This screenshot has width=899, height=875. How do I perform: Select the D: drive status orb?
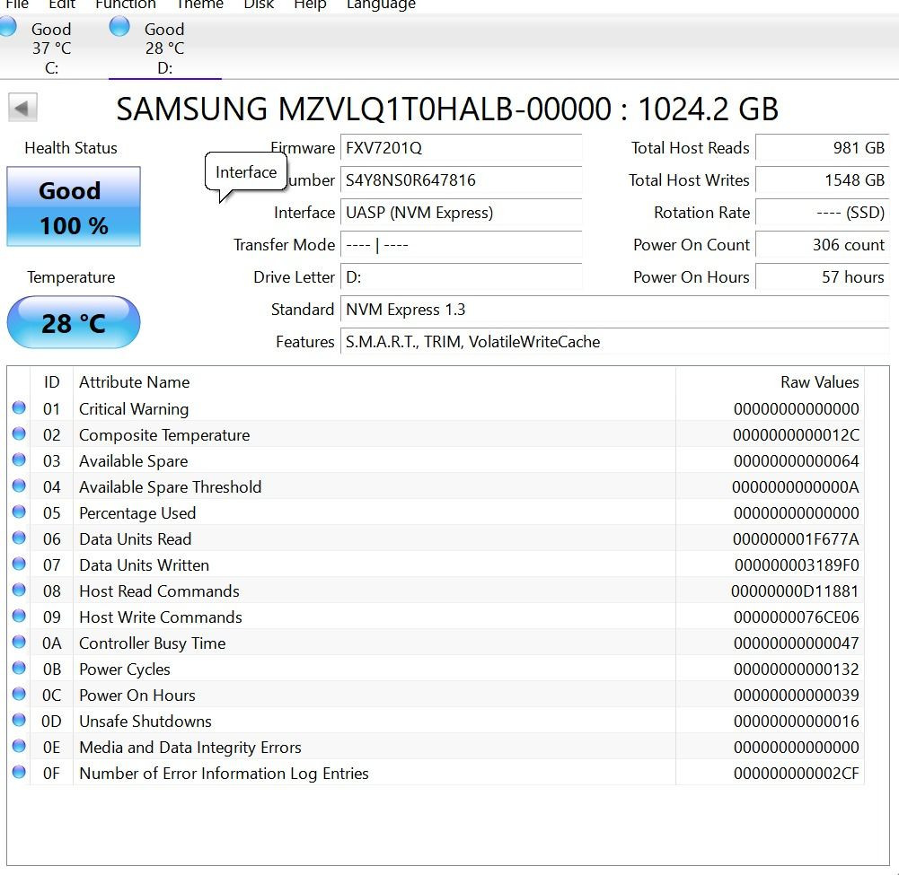point(119,26)
